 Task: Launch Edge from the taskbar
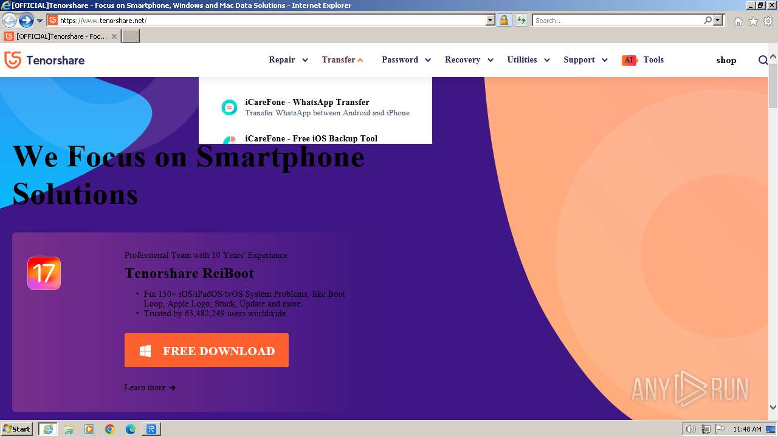131,429
